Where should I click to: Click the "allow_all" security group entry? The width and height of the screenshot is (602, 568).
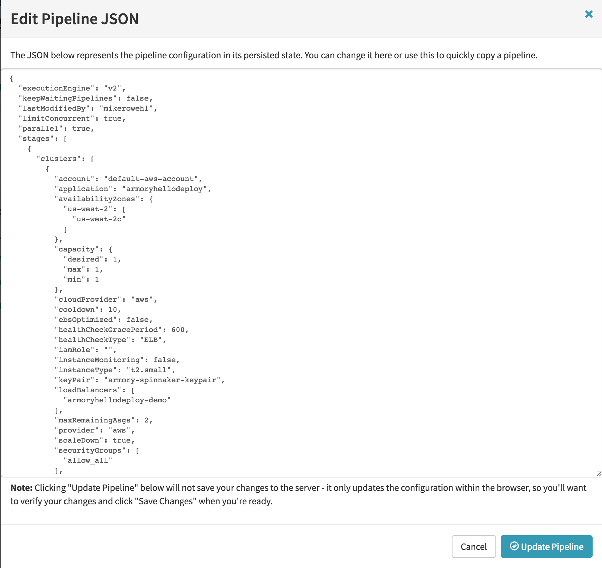coord(88,460)
